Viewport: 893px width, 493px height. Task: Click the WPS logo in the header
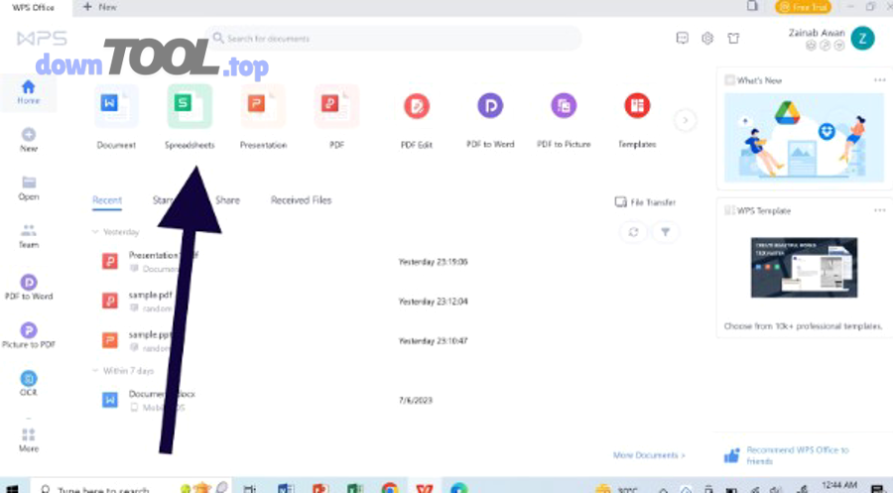[x=42, y=39]
